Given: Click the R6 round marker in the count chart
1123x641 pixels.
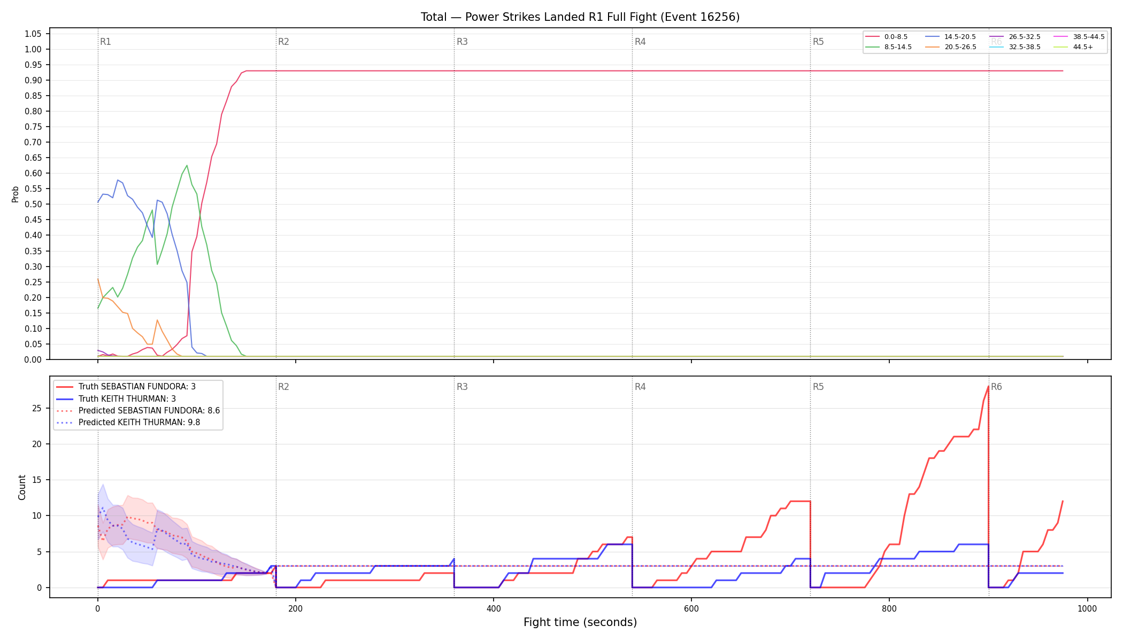Looking at the screenshot, I should (x=996, y=387).
